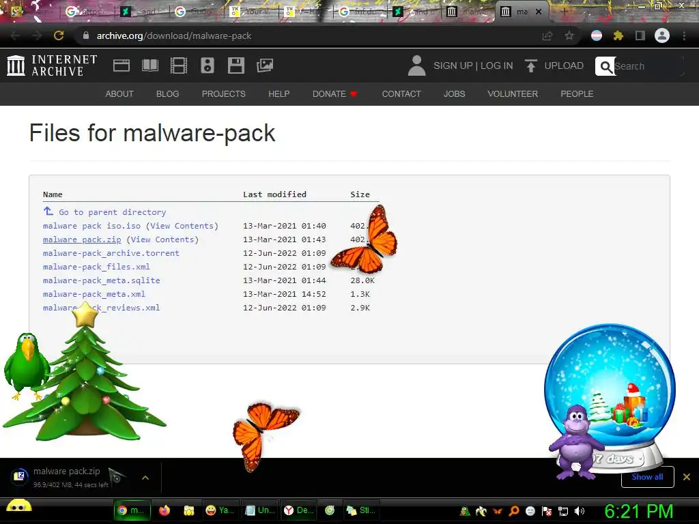Expand the malware pack.zip download options chevron
Screen dimensions: 699x524
[145, 477]
